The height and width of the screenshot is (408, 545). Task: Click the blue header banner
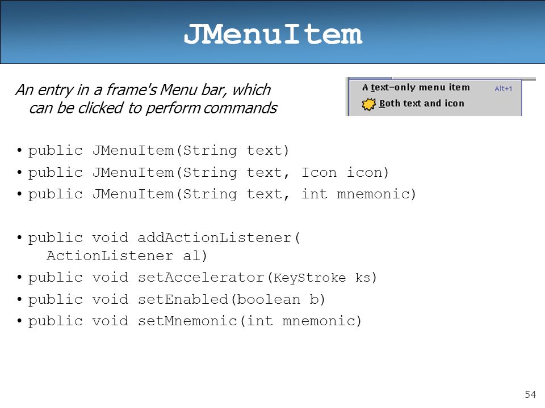[x=272, y=32]
